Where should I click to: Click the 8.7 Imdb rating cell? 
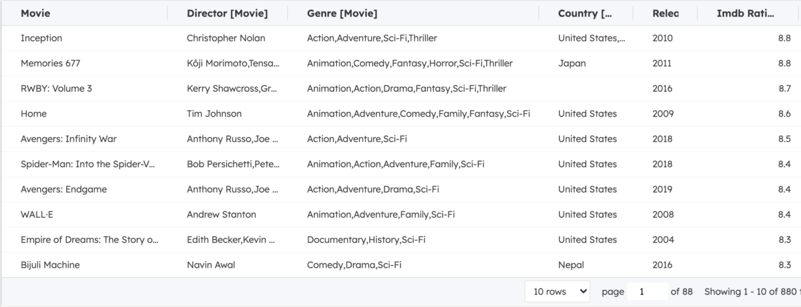784,89
